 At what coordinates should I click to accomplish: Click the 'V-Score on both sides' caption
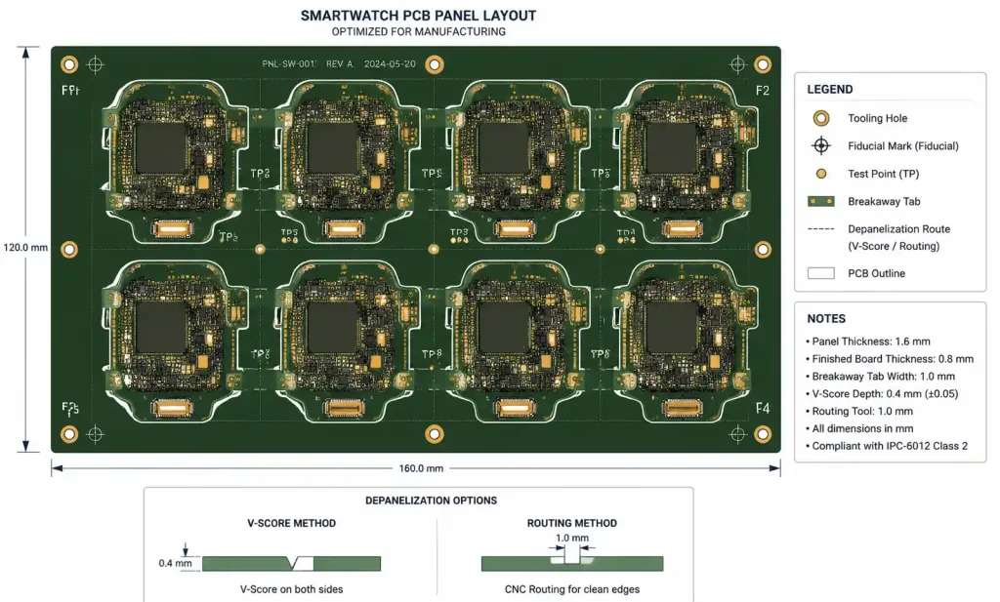(x=291, y=589)
